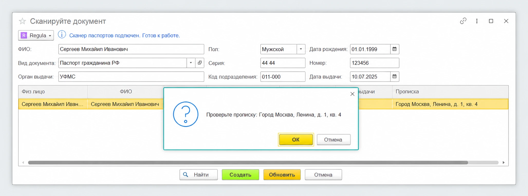528x196 pixels.
Task: Click the Найти search button
Action: [198, 175]
